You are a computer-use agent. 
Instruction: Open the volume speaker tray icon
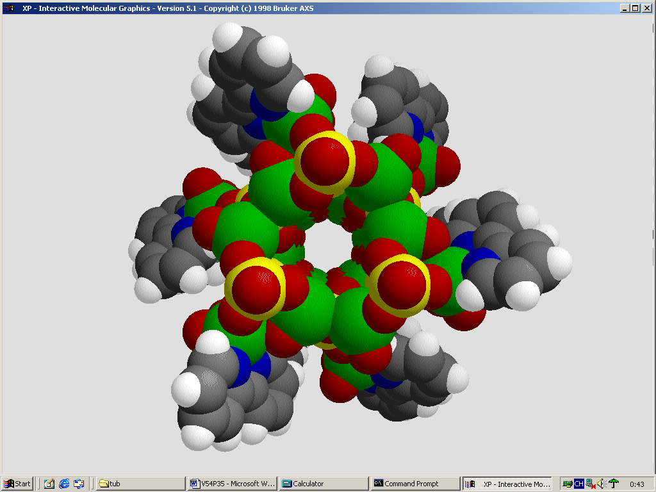click(x=601, y=484)
